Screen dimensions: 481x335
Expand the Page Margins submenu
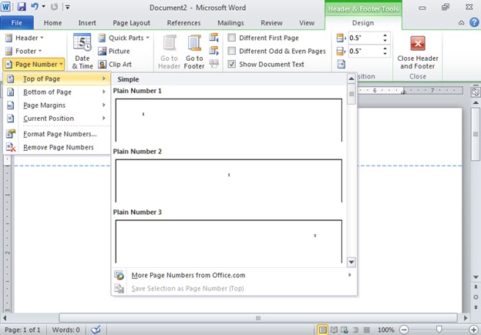click(57, 106)
